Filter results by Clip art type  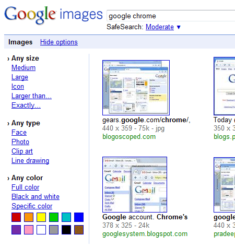(x=22, y=151)
